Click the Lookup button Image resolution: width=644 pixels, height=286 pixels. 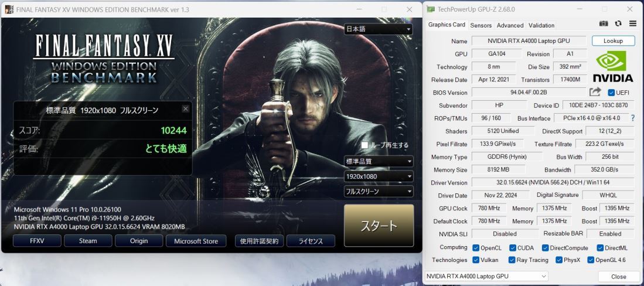coord(613,41)
